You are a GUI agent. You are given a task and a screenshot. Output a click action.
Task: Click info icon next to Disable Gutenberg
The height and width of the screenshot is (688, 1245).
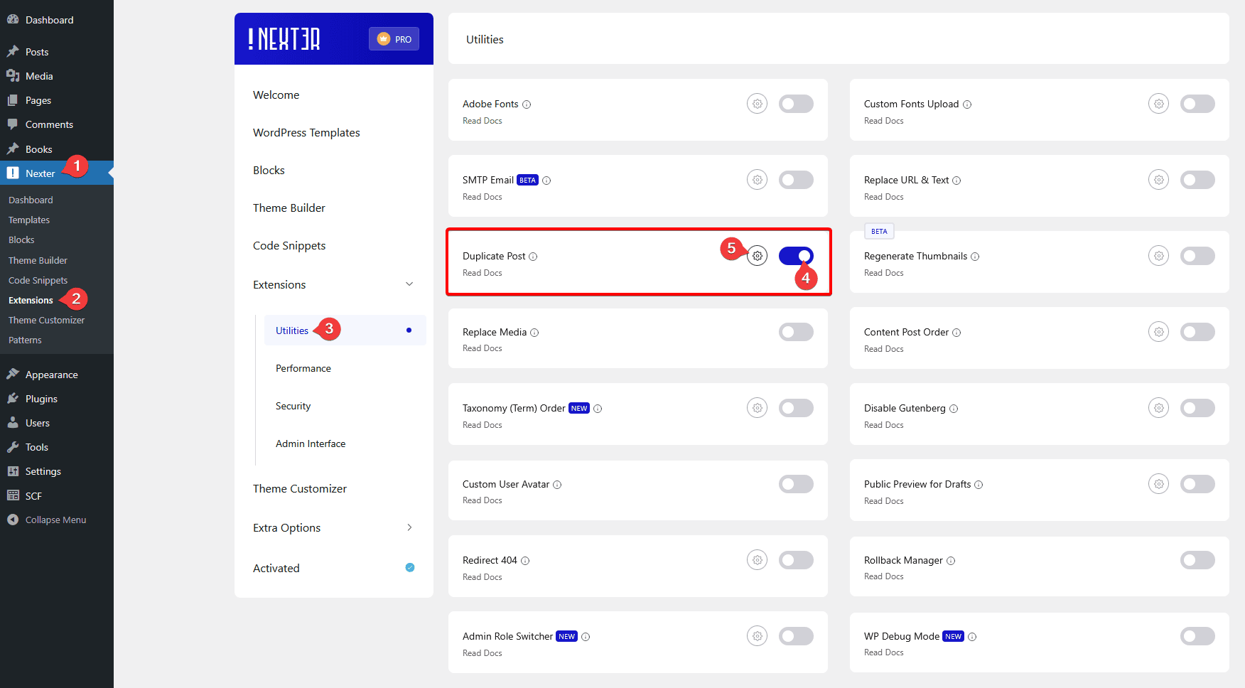click(954, 409)
